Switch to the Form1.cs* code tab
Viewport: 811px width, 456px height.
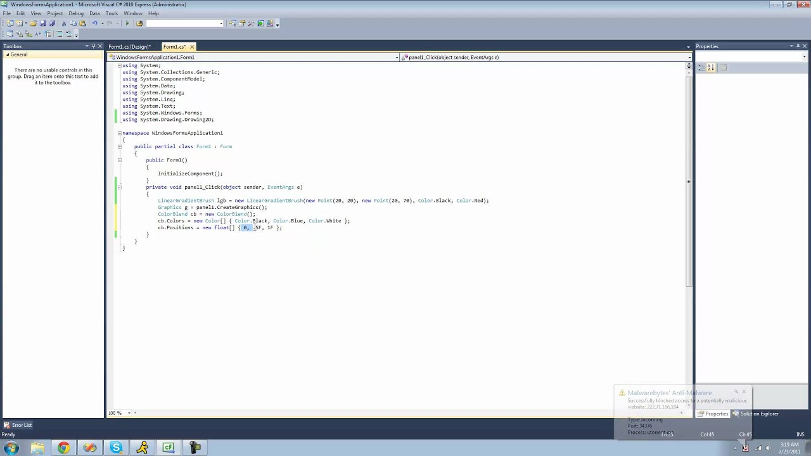coord(174,47)
